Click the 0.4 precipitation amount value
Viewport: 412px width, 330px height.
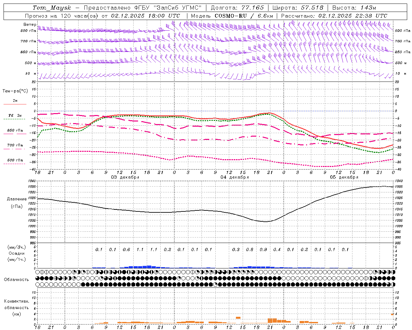pos(277,250)
